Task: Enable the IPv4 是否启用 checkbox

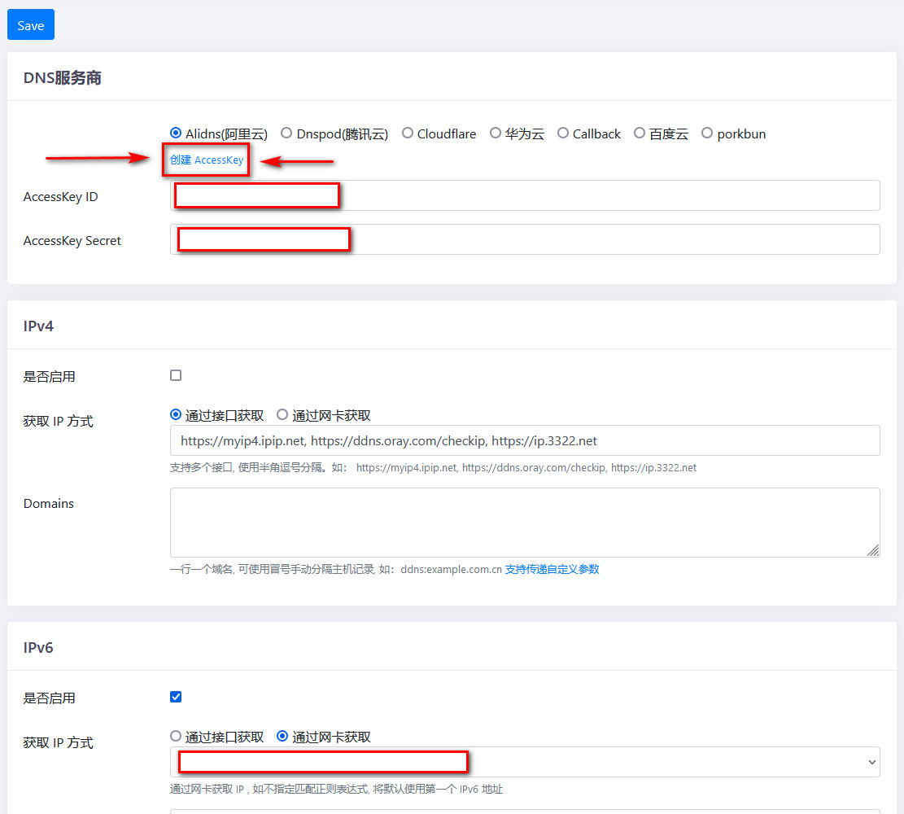Action: tap(176, 375)
